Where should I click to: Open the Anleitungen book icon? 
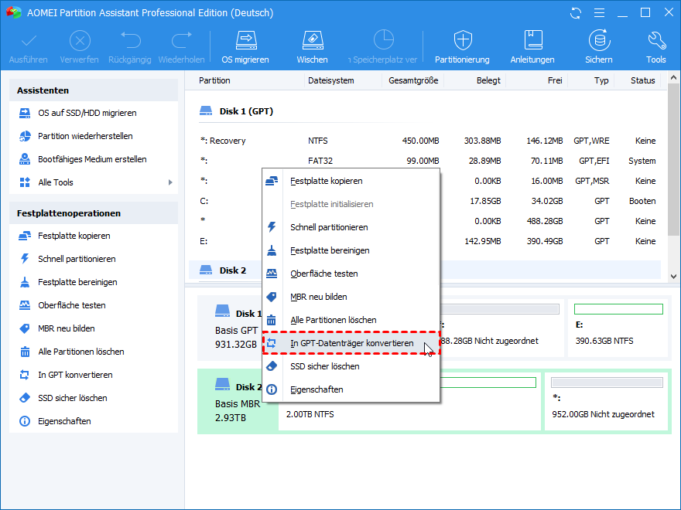[533, 40]
